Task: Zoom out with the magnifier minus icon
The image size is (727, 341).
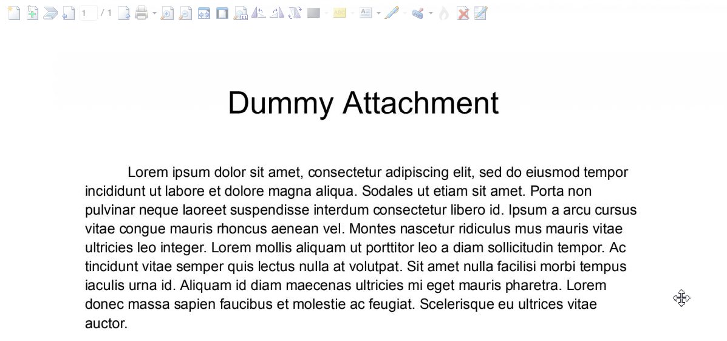Action: point(185,13)
